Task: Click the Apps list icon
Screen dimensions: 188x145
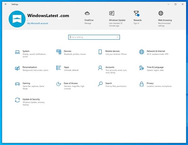Action: (59, 68)
